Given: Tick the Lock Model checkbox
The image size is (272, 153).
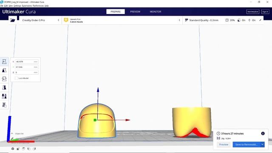Looking at the screenshot, I should (x=17, y=78).
